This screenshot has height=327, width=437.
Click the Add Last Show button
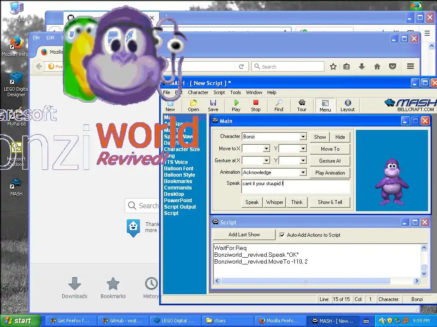pos(244,235)
